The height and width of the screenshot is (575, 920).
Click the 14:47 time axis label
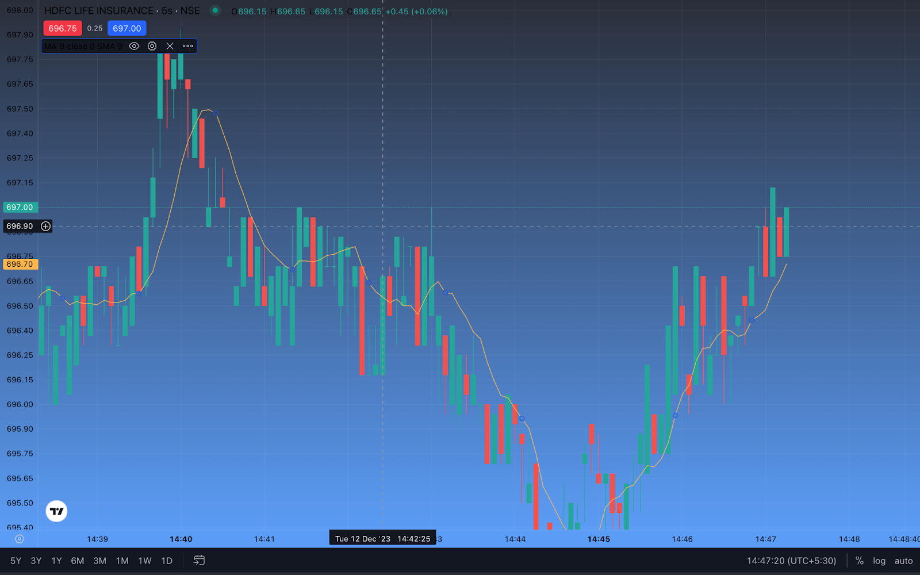pos(765,539)
